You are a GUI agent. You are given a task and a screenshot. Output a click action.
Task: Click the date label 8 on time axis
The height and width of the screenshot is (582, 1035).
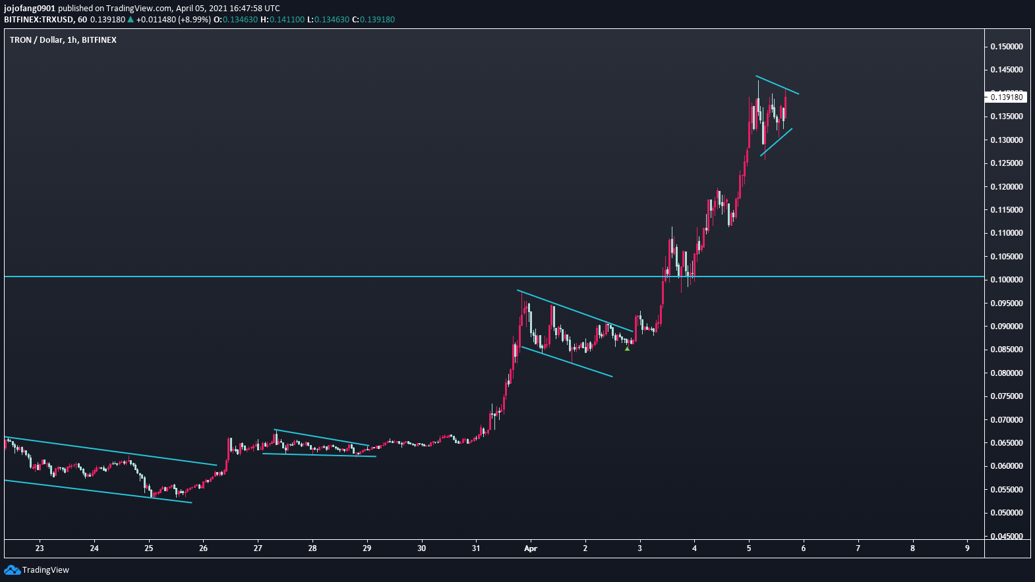point(913,548)
